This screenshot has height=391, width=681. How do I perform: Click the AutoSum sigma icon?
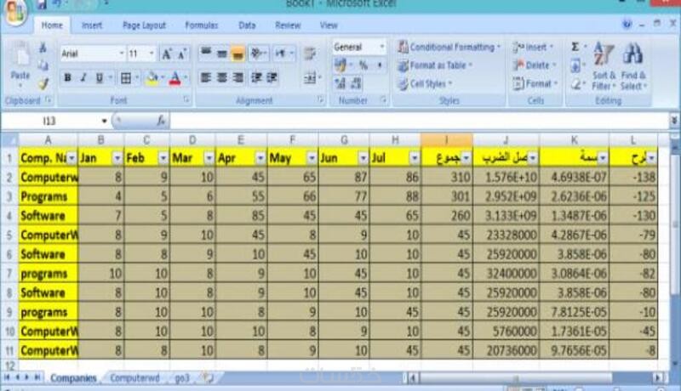tap(575, 47)
